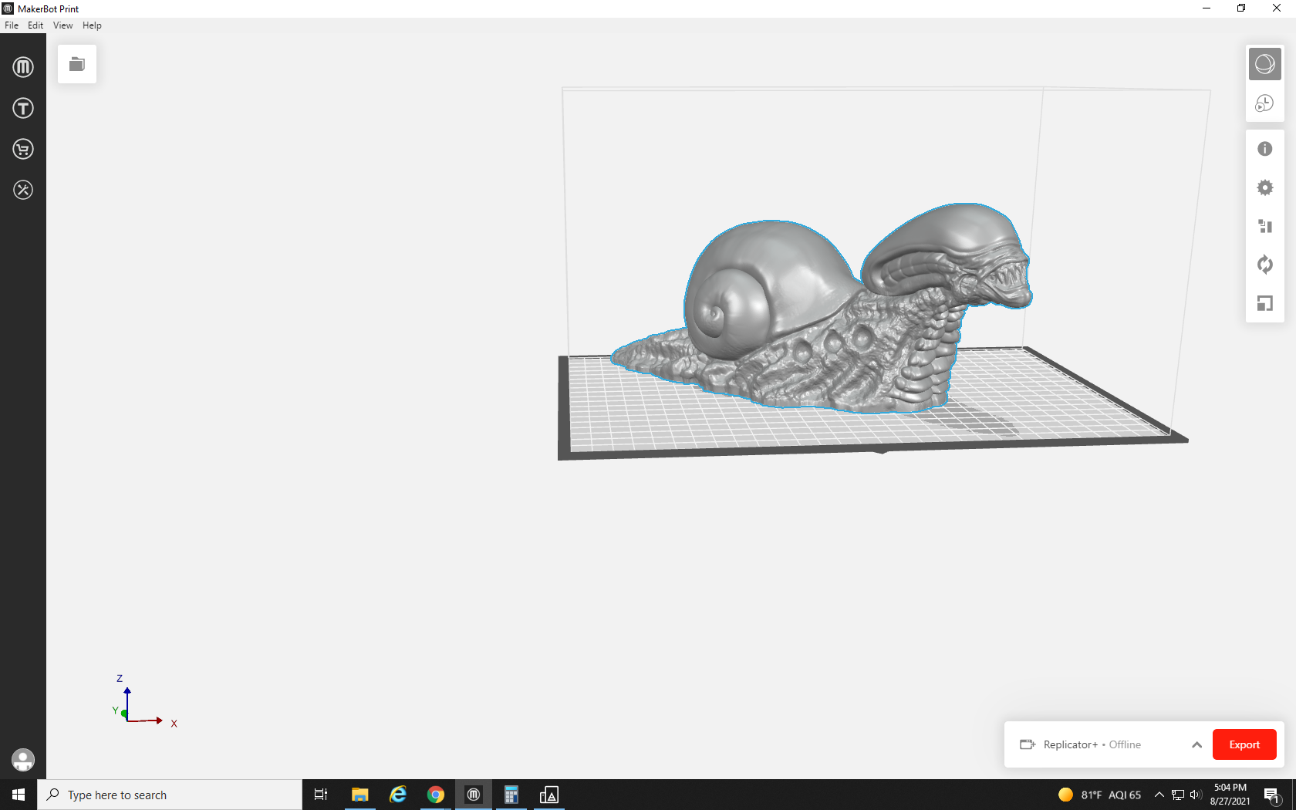The width and height of the screenshot is (1296, 810).
Task: Focus the Type here to search box
Action: point(170,795)
